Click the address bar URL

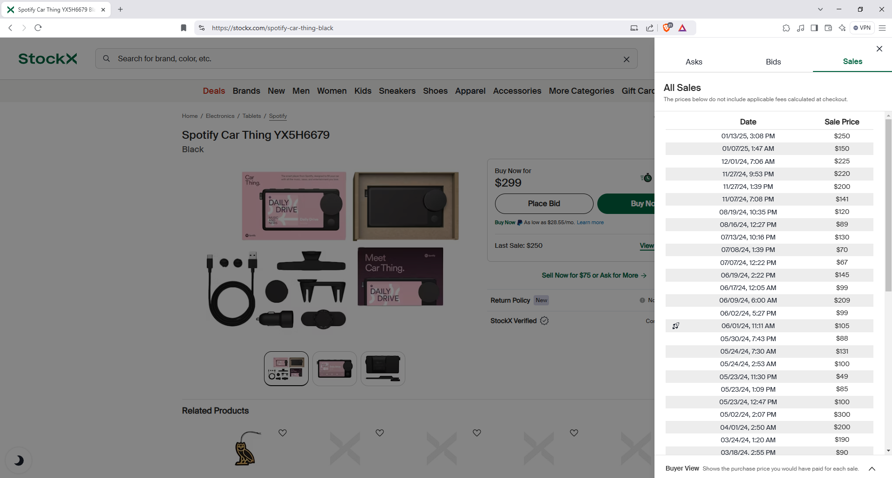[x=272, y=28]
